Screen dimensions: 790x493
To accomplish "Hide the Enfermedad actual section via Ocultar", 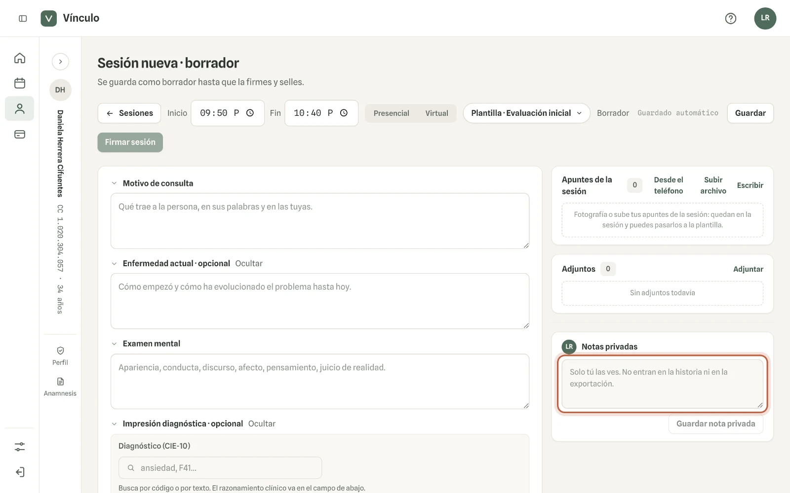I will point(249,264).
